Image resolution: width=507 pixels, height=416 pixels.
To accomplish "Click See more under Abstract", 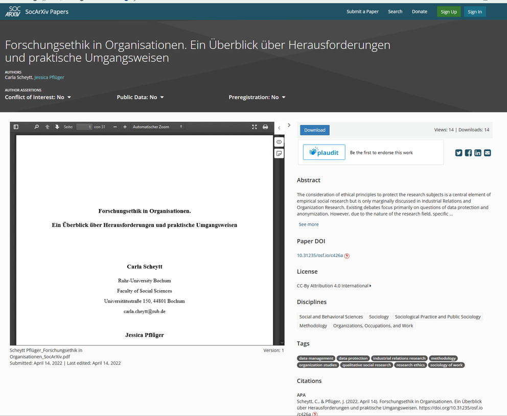I will (308, 224).
